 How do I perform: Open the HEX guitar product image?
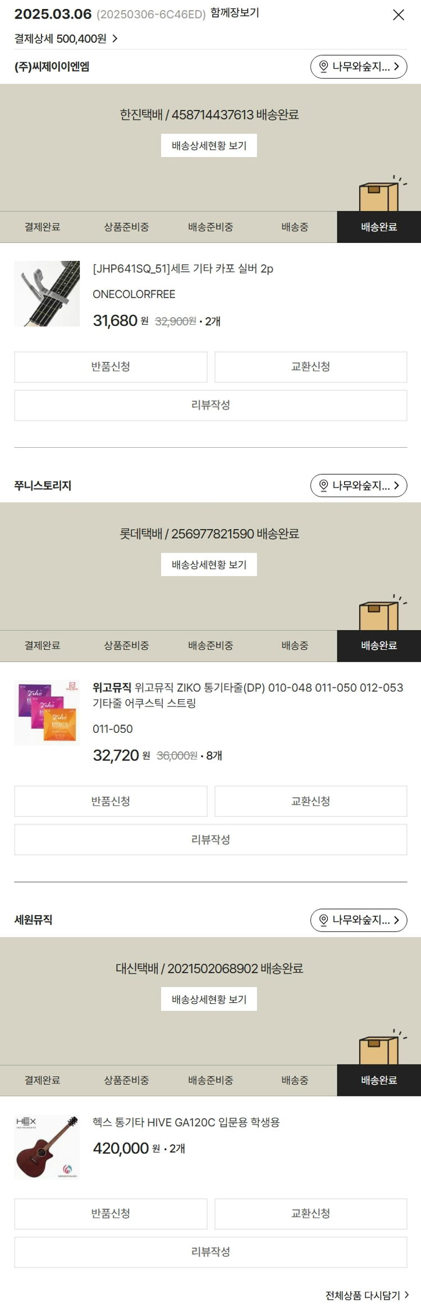[x=47, y=1147]
